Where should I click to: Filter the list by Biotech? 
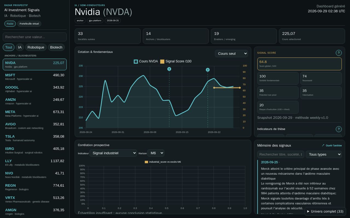pos(56,47)
